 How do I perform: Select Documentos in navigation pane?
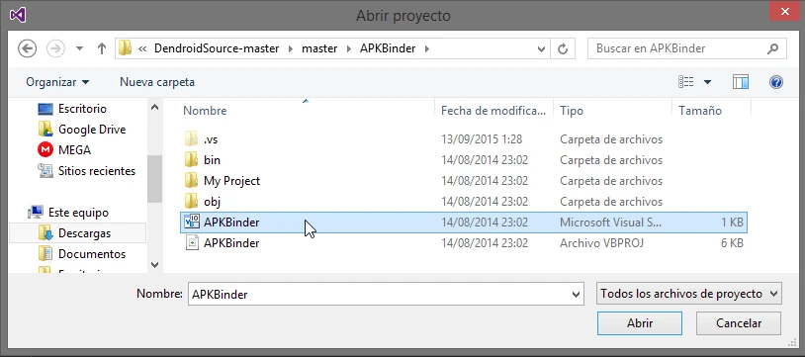[x=92, y=254]
